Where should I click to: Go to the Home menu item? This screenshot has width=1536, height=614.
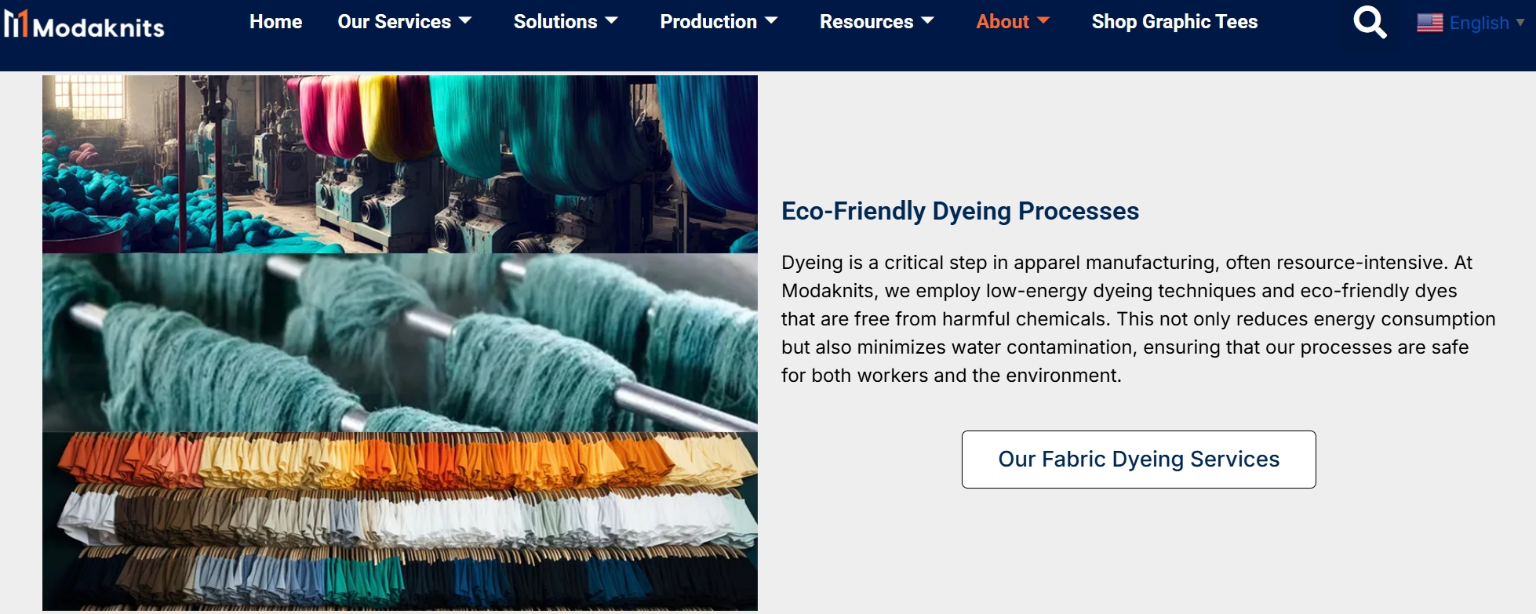pyautogui.click(x=275, y=22)
